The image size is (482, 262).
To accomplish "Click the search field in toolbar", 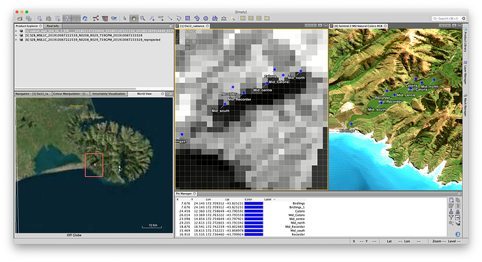I will 448,18.
